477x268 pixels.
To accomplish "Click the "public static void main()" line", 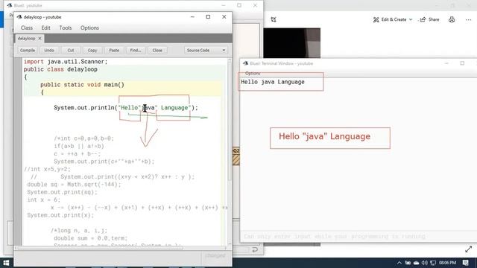I will 82,85.
